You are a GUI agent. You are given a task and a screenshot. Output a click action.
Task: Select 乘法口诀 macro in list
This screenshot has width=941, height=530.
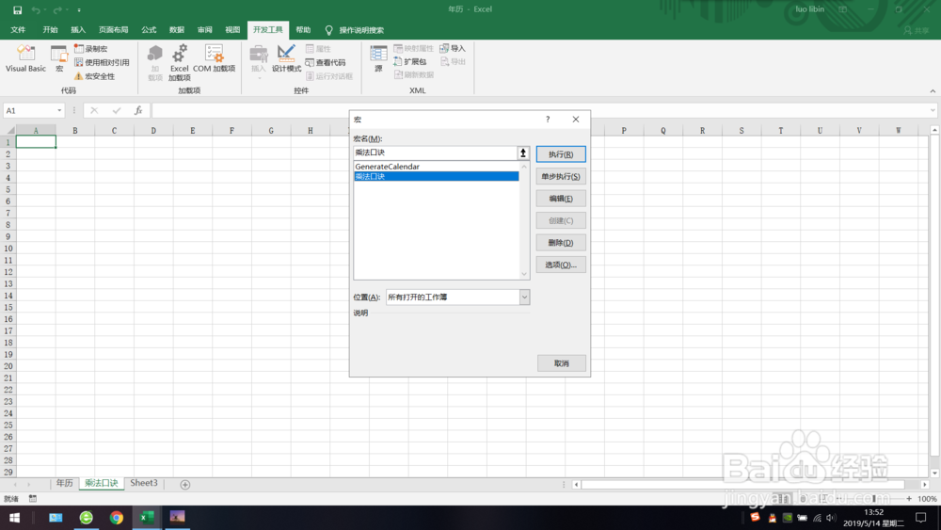pos(437,176)
